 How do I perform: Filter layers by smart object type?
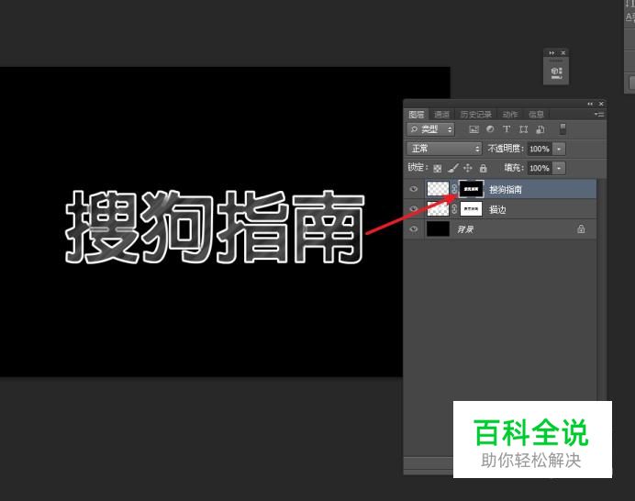[x=540, y=129]
